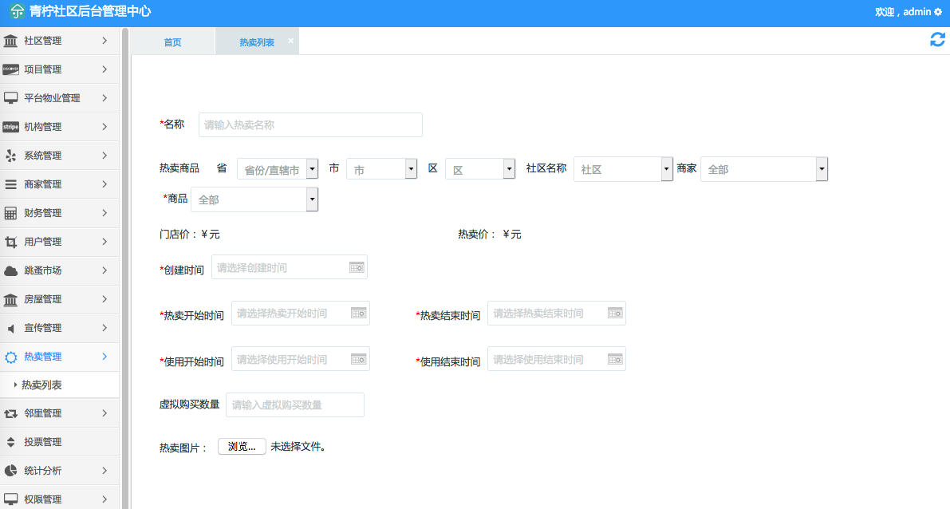
Task: Click the 机构管理 stripe icon
Action: (10, 127)
